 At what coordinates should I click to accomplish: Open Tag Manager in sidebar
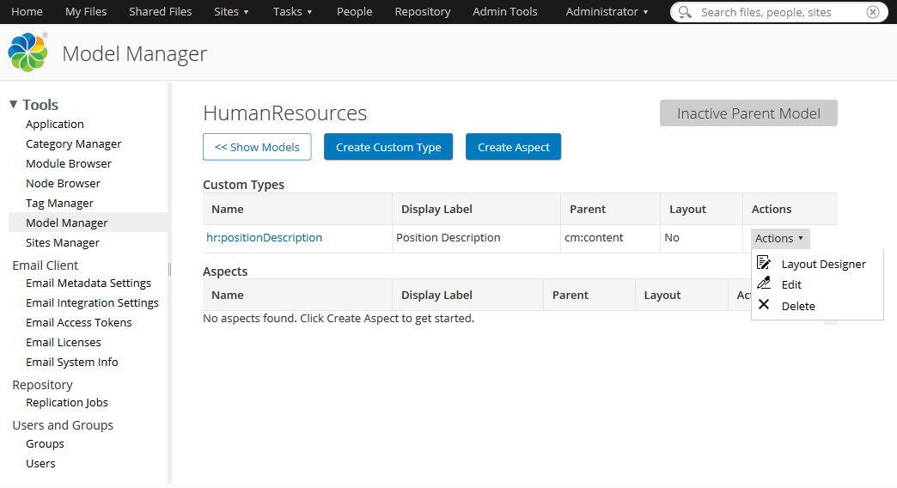point(59,203)
